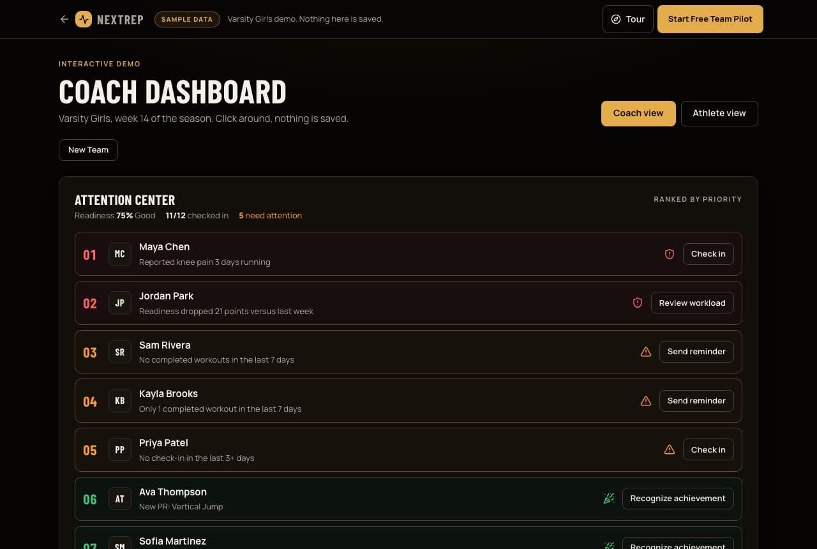Click the AT avatar badge
Screen dimensions: 817x549
click(x=120, y=499)
